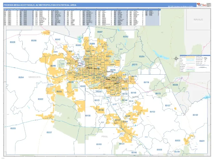This screenshot has width=214, height=160.
Task: Select the PINAL county label
Action: tap(105, 136)
